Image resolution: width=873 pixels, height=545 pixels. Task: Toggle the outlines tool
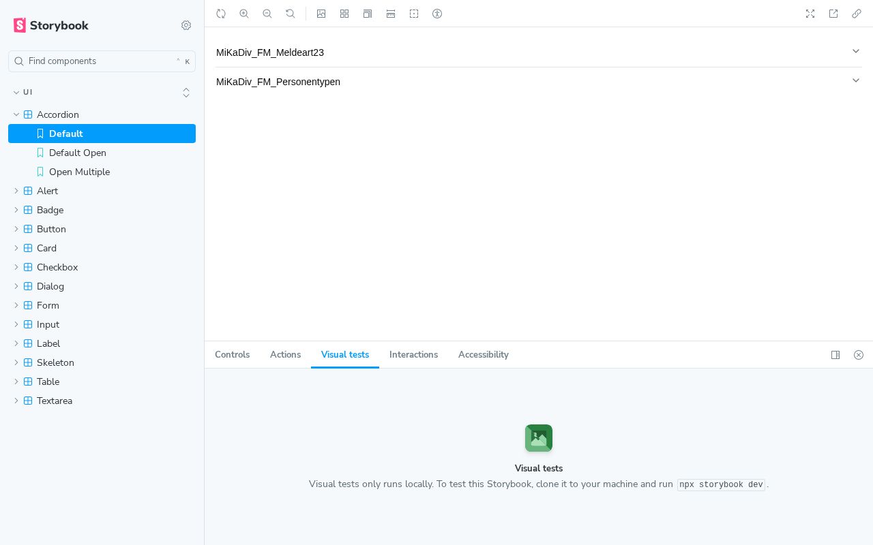414,14
